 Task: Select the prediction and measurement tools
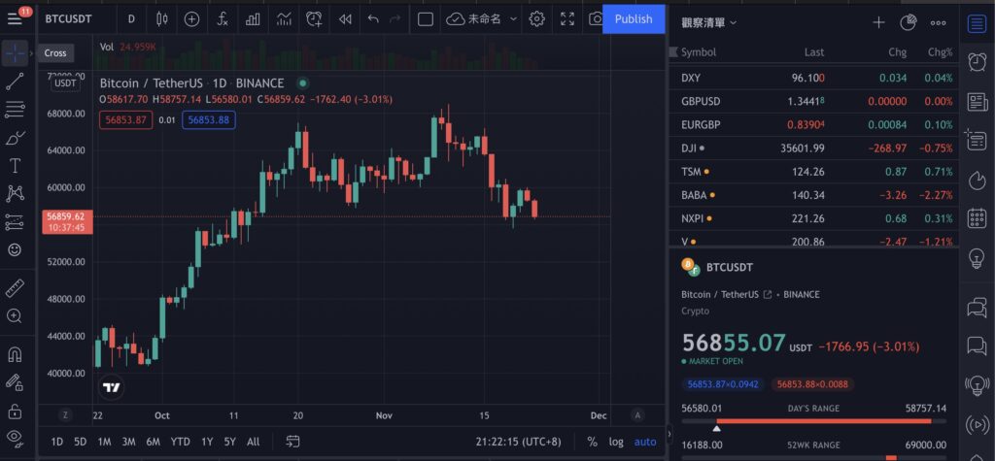15,222
